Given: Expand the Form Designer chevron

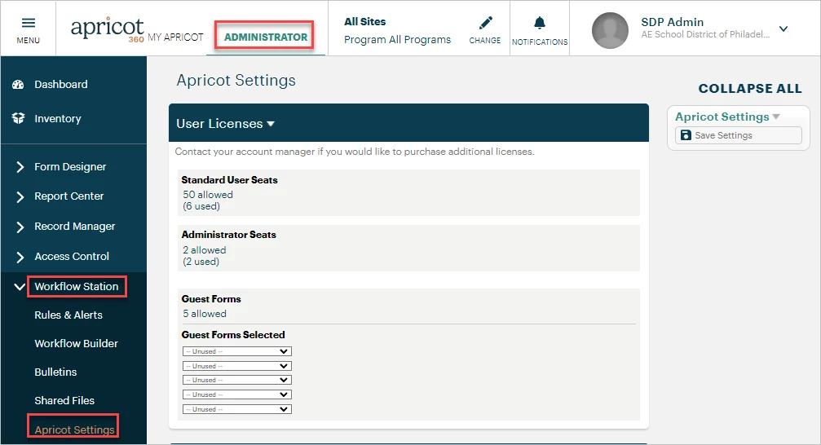Looking at the screenshot, I should coord(20,167).
